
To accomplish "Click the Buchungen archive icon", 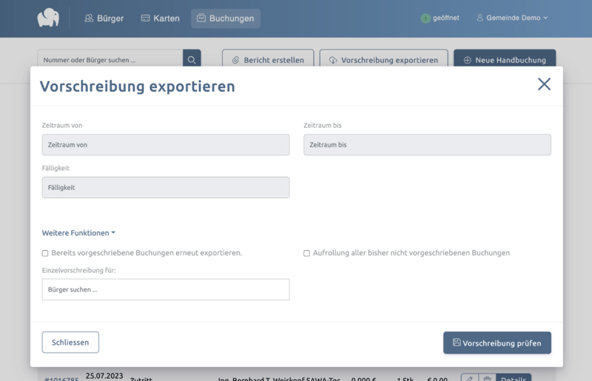I will tap(201, 18).
